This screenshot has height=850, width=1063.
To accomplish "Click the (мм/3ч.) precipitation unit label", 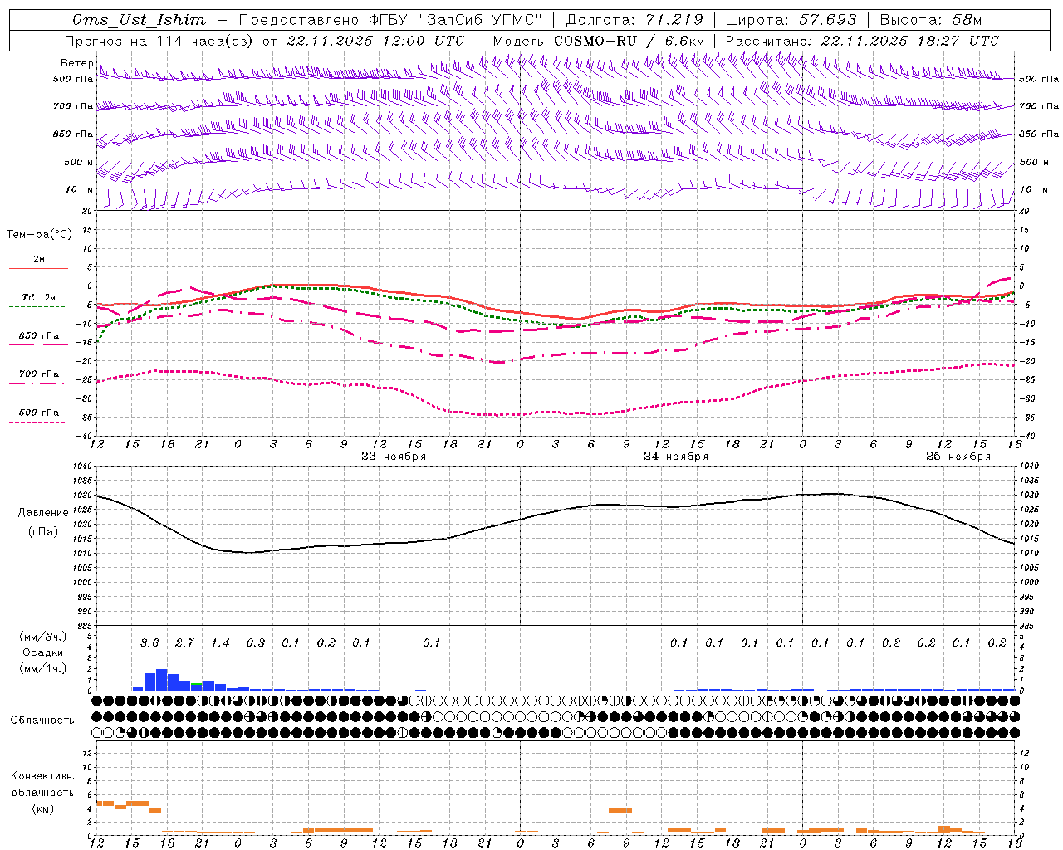I will 42,637.
